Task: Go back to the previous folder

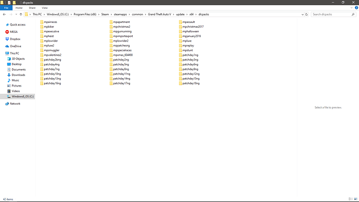Action: click(x=4, y=15)
